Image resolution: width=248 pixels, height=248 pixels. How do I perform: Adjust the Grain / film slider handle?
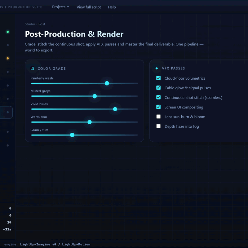(72, 135)
